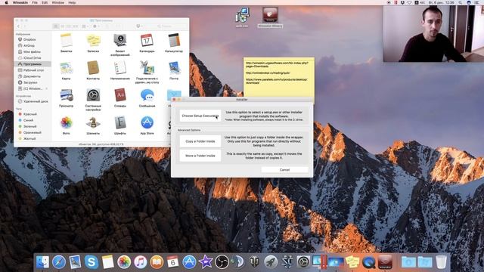
Task: Open Launchpad rocket in the Dock
Action: 271,262
